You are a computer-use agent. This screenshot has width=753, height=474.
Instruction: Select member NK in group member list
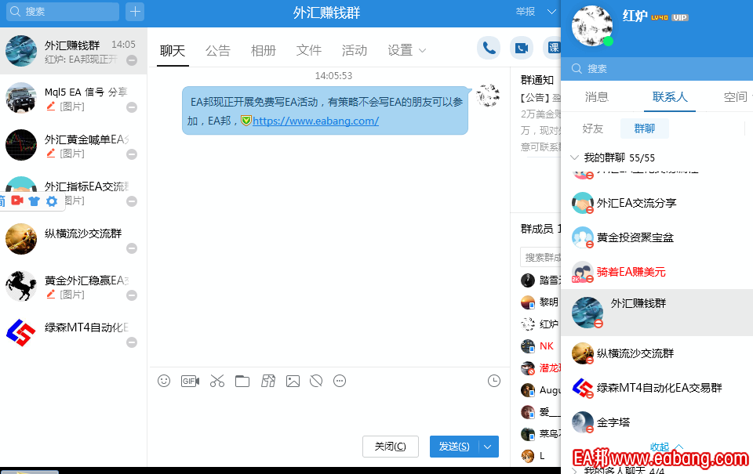point(540,346)
